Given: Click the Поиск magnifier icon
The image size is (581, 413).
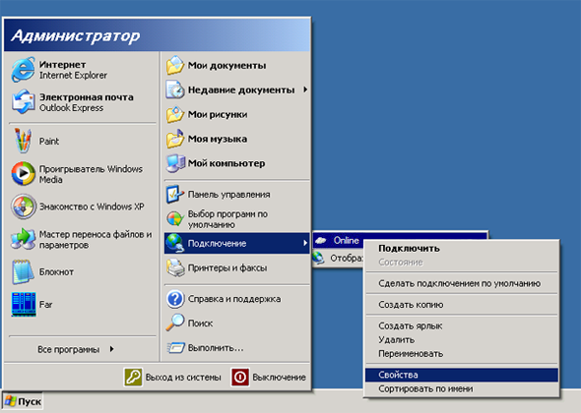Looking at the screenshot, I should [x=175, y=323].
